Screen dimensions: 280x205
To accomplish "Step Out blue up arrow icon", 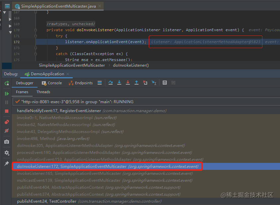I will (137, 83).
